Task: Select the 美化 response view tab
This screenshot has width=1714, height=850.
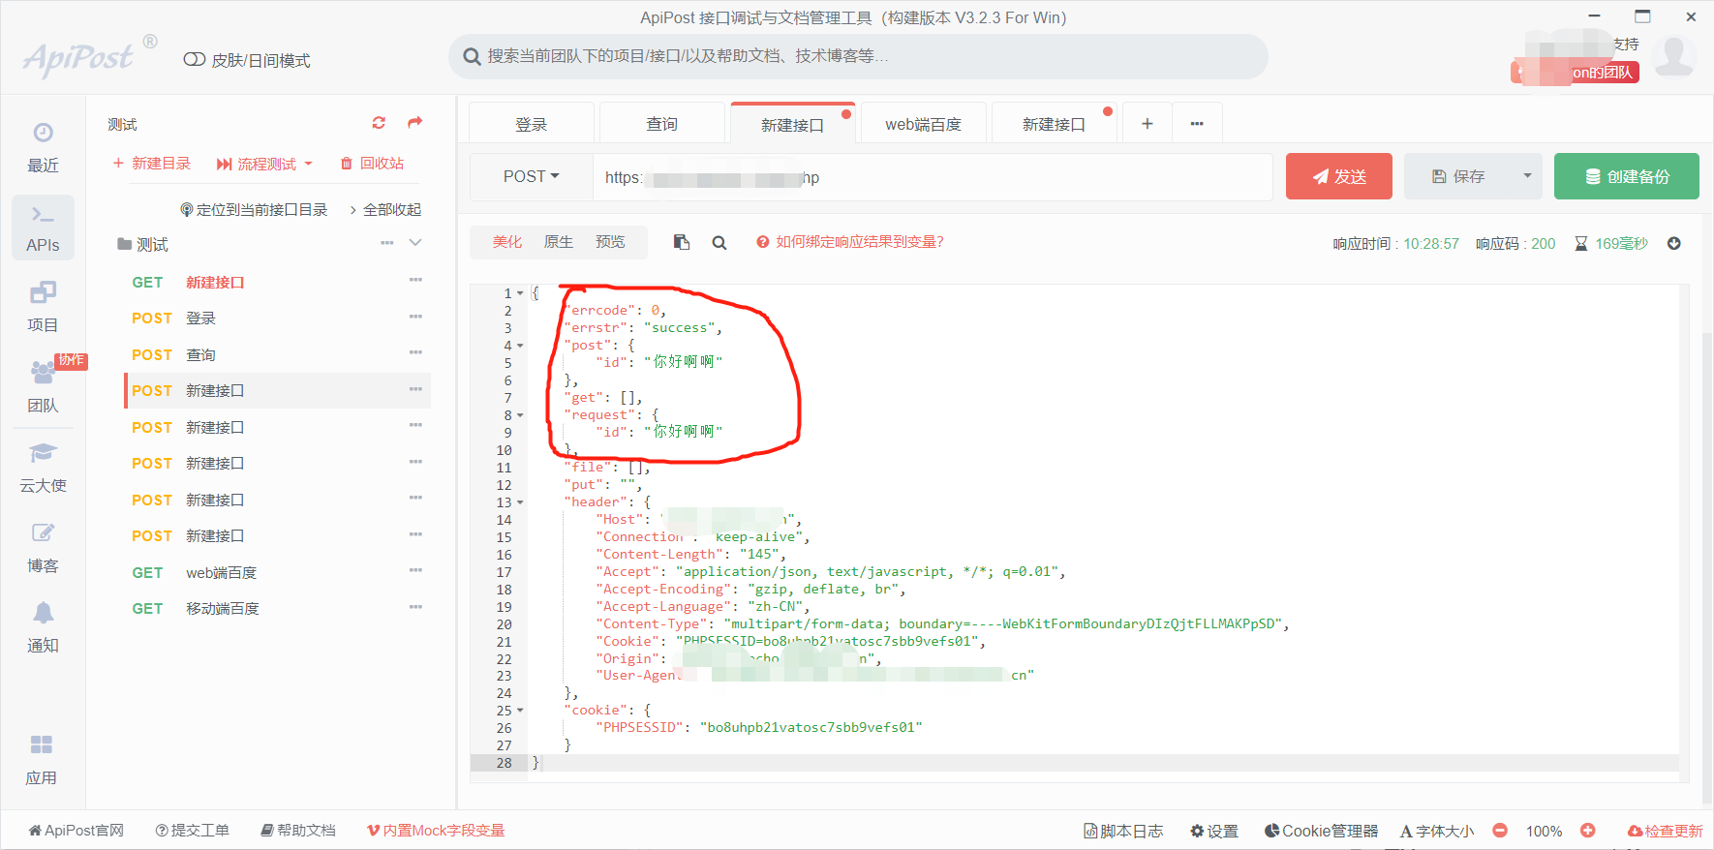Action: [507, 242]
